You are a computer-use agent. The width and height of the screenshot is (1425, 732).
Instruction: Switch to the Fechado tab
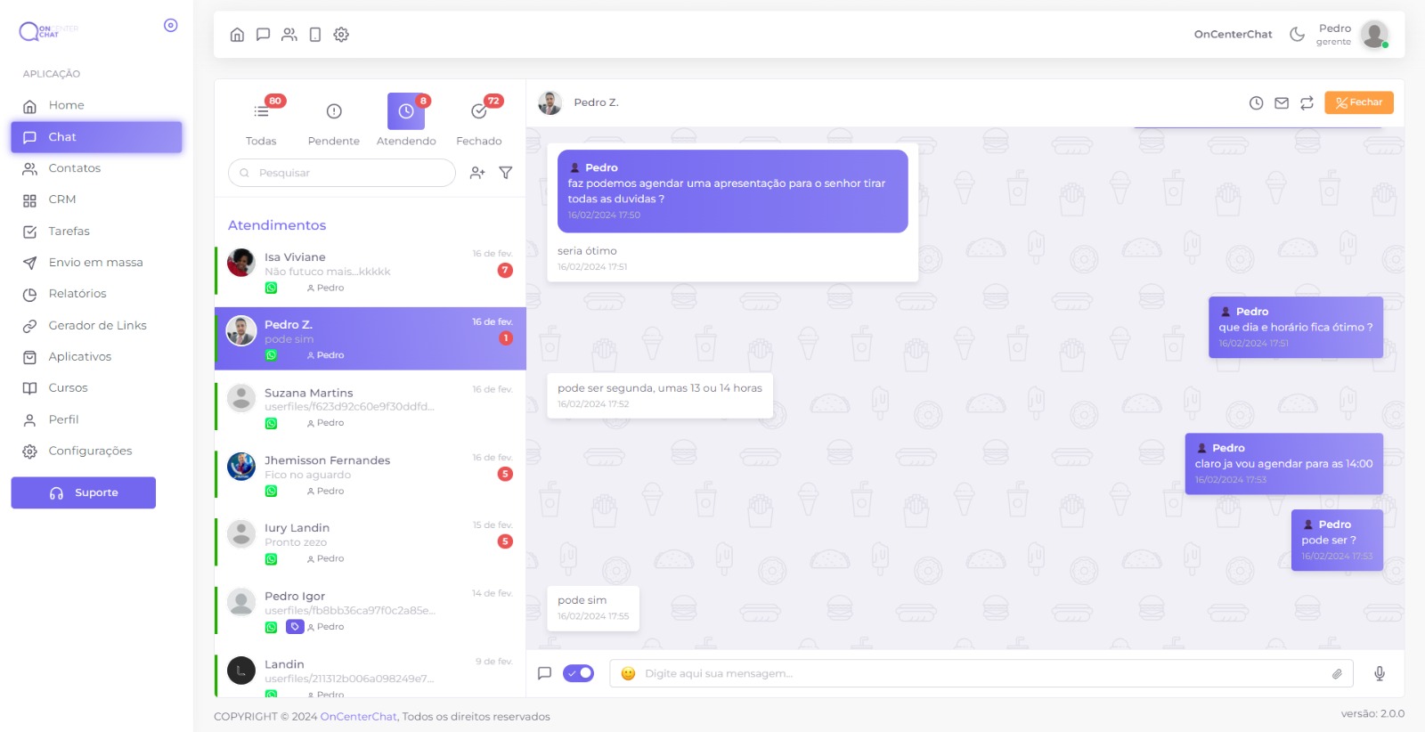pyautogui.click(x=479, y=121)
